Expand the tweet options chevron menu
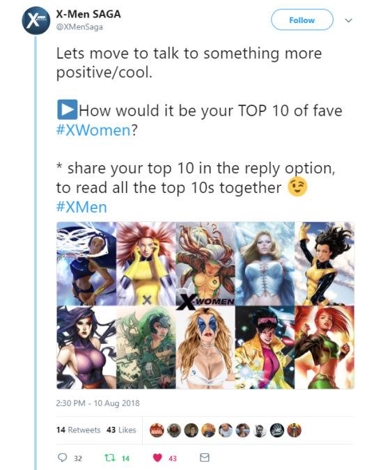376x470 pixels. (x=348, y=20)
